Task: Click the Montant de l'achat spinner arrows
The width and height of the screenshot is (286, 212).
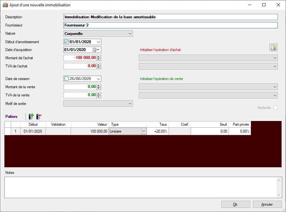Action: [x=99, y=58]
